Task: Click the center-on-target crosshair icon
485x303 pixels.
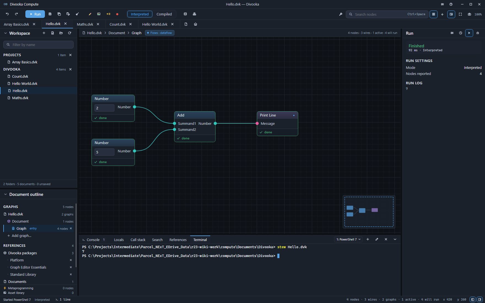Action: (x=442, y=14)
